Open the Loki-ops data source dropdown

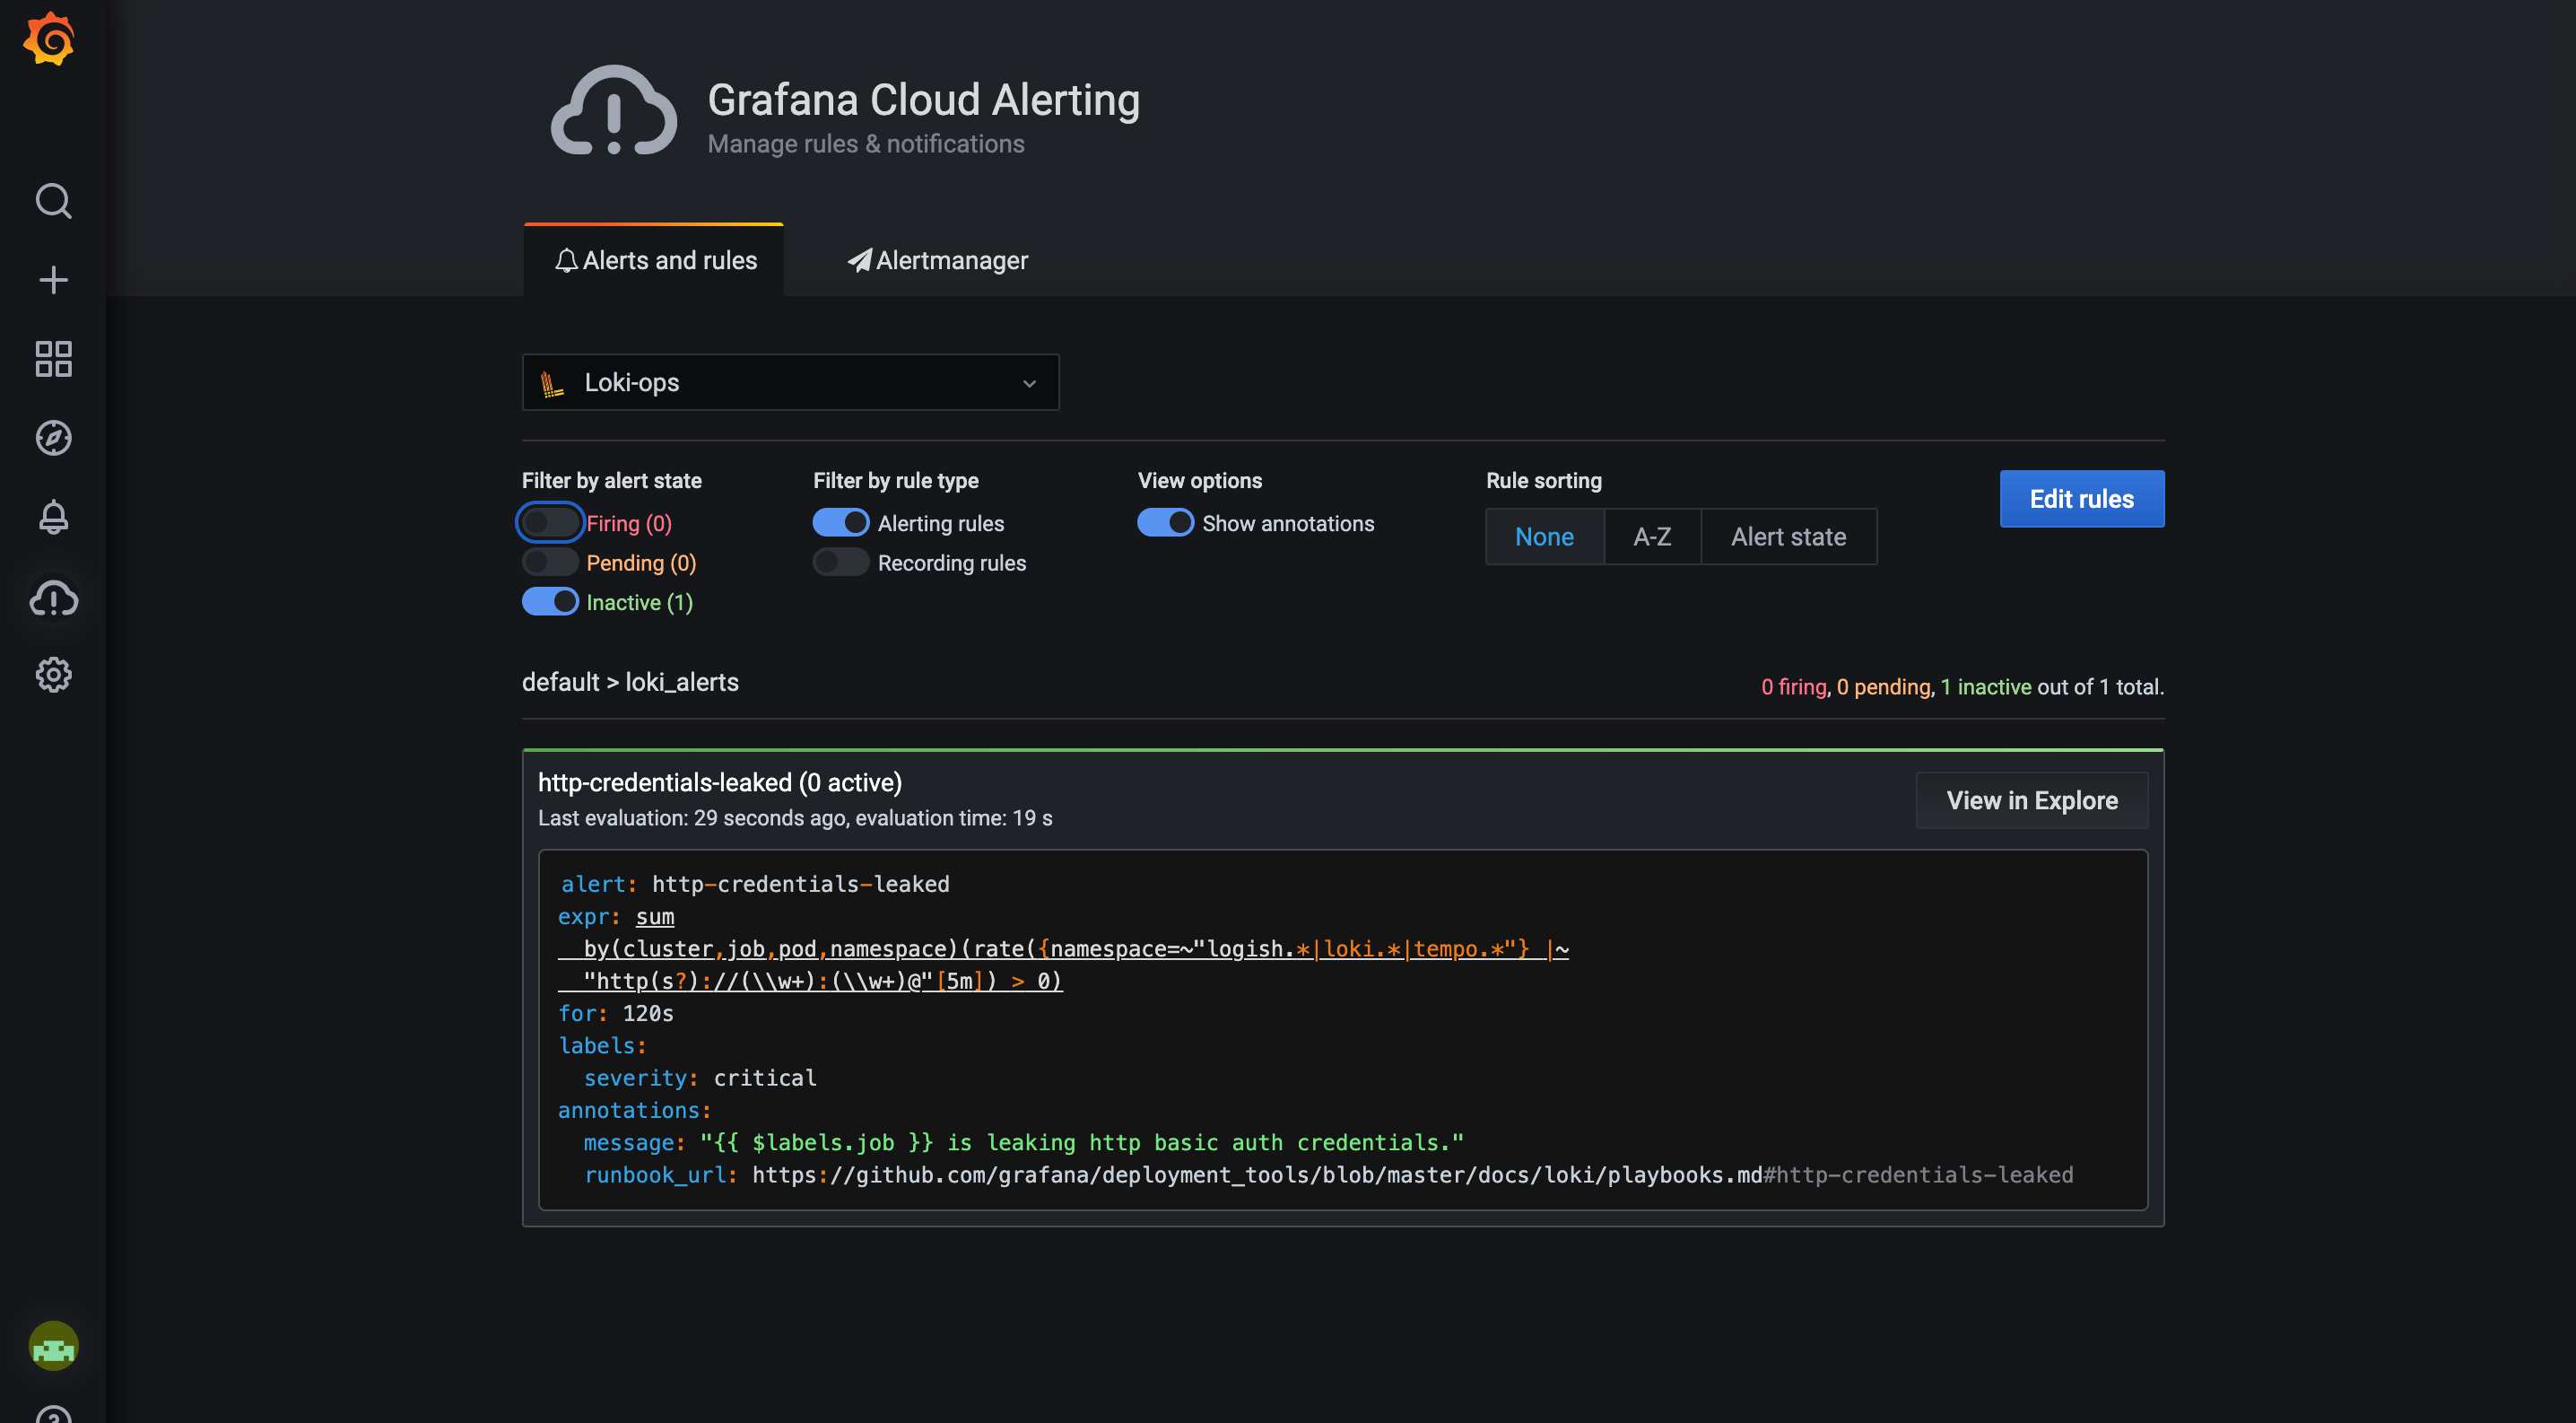point(790,382)
